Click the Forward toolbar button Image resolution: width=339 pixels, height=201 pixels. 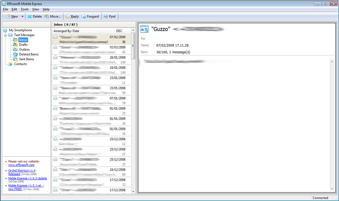tap(90, 17)
